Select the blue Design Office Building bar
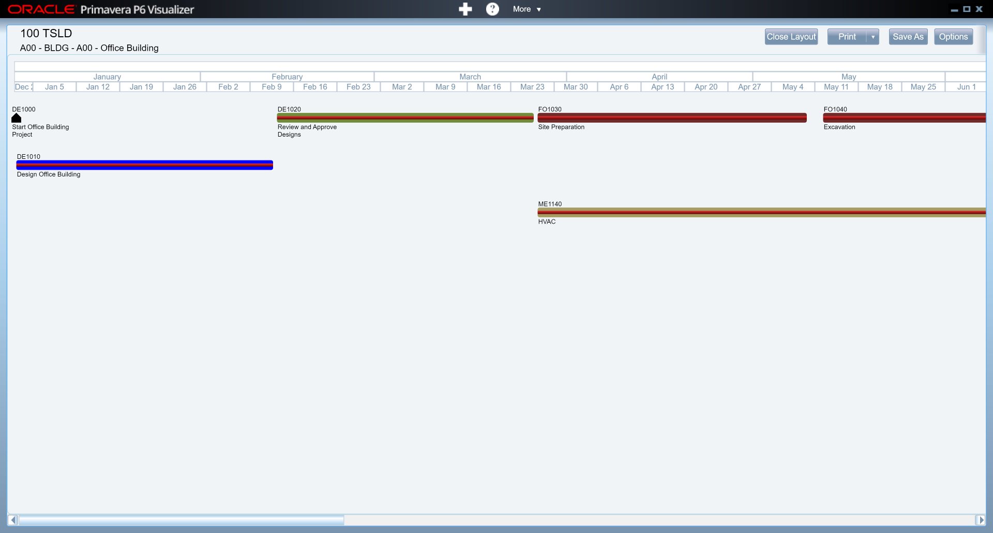Screen dimensions: 993x533 [x=144, y=165]
